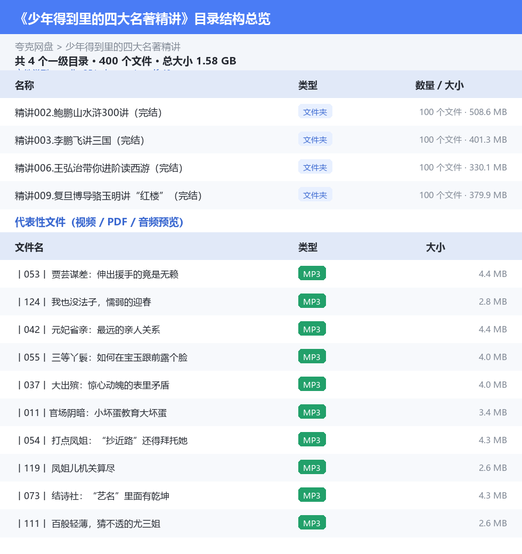Open folder 精讲003.李鹏飞讲三国（完结）
522x554 pixels.
point(79,140)
